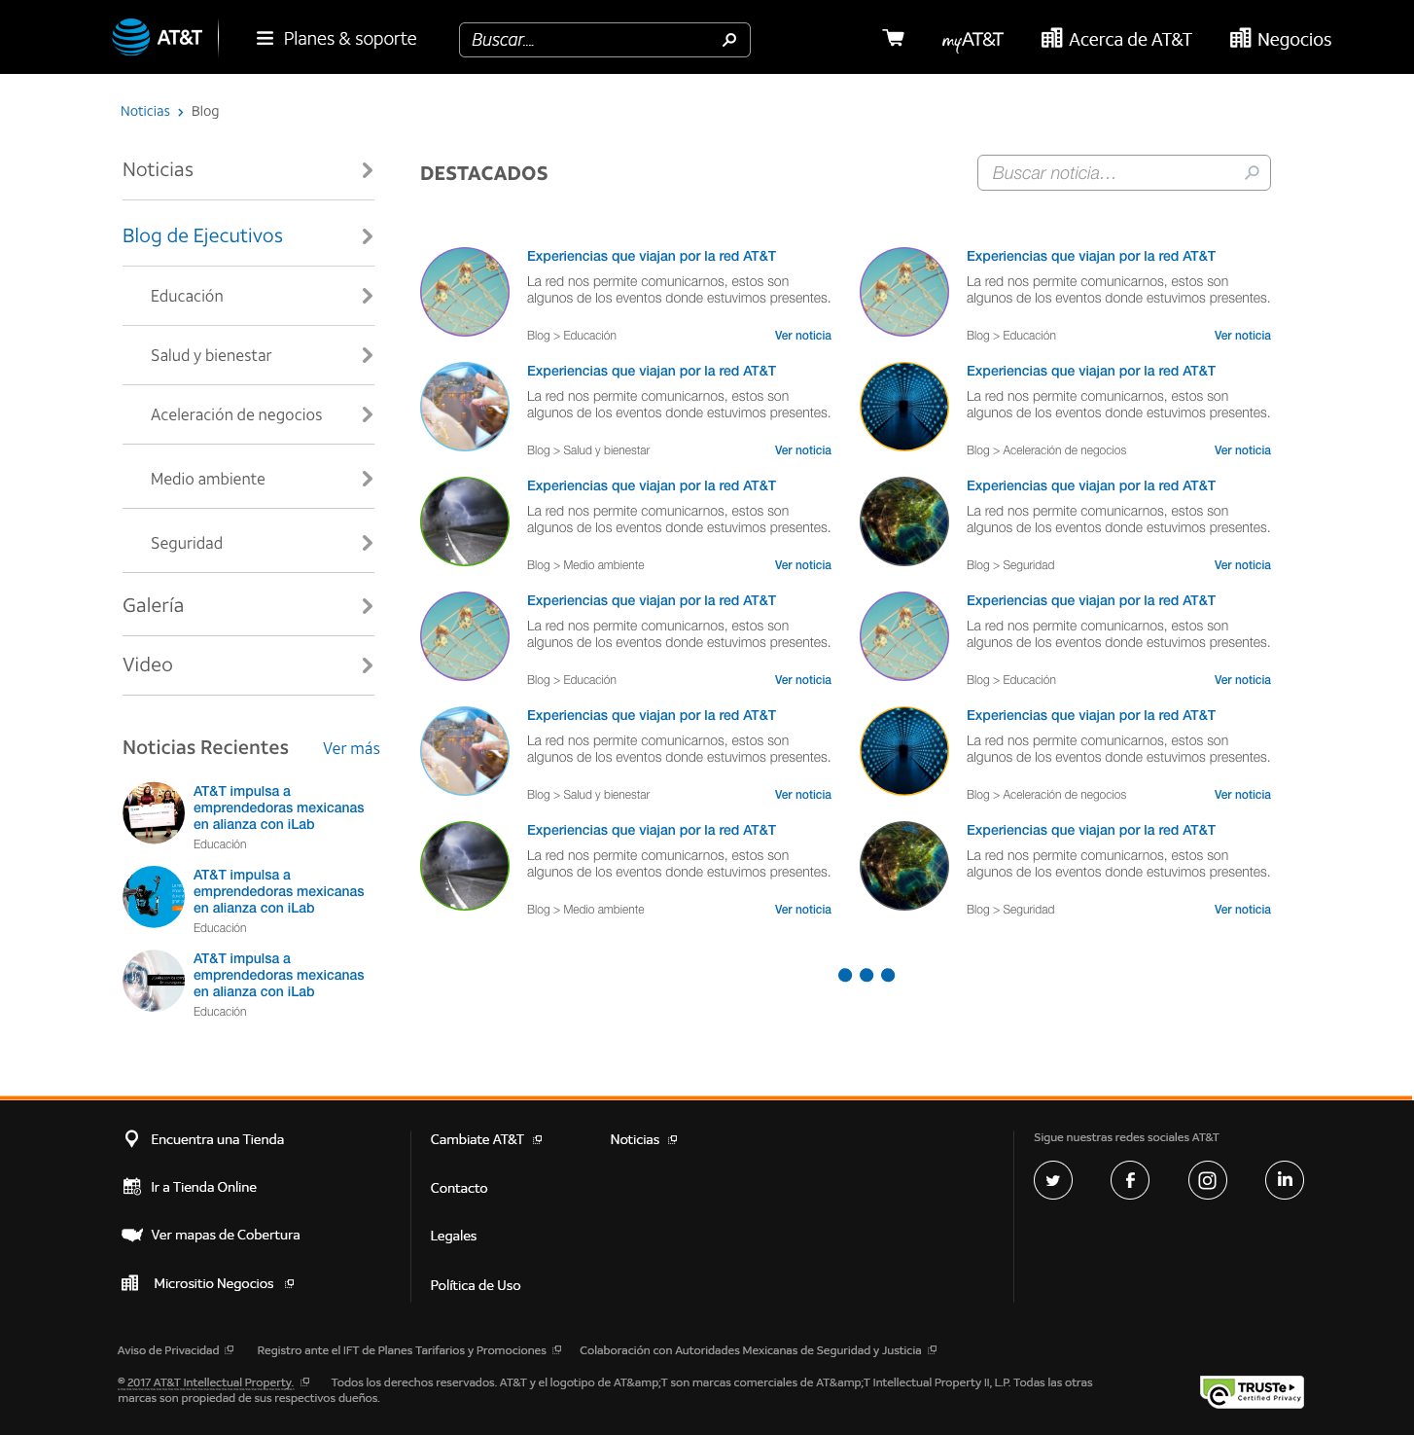Click Ver más next to Noticias Recientes
This screenshot has width=1414, height=1435.
coord(351,748)
